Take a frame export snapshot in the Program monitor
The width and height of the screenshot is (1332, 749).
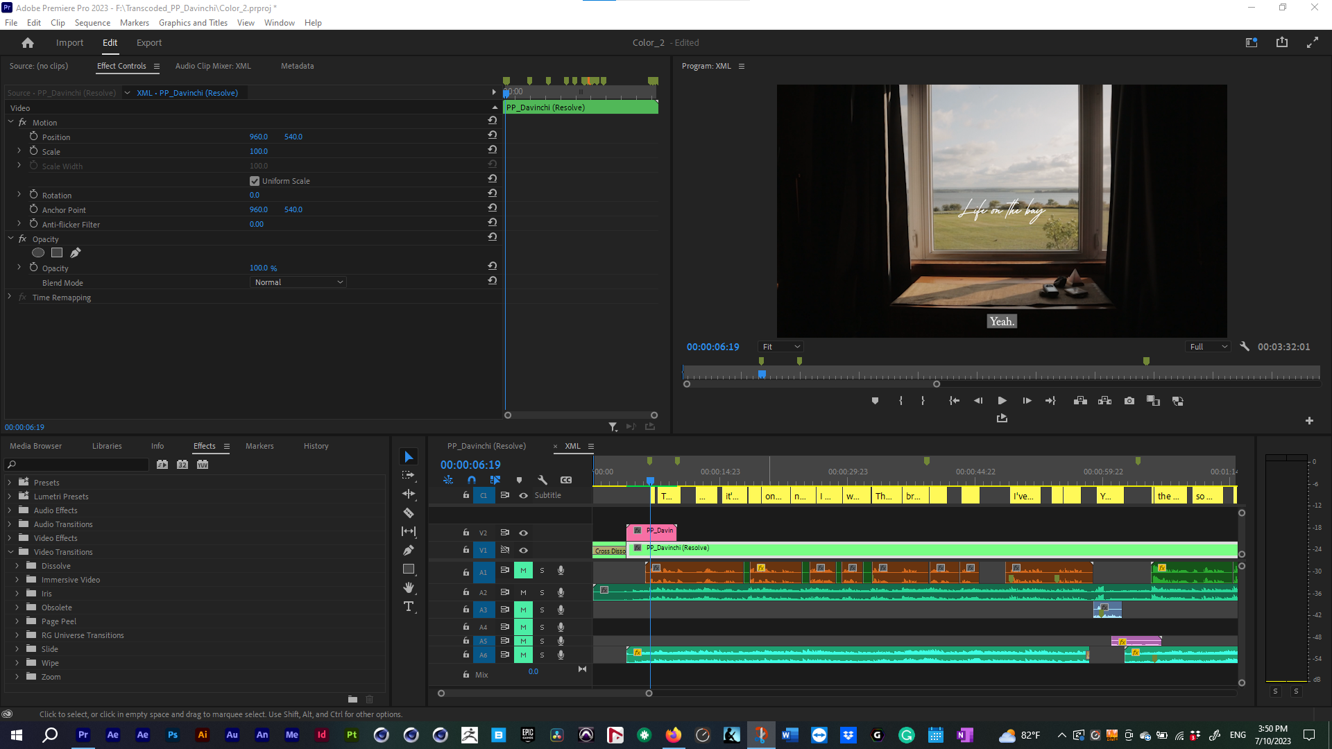pos(1129,400)
